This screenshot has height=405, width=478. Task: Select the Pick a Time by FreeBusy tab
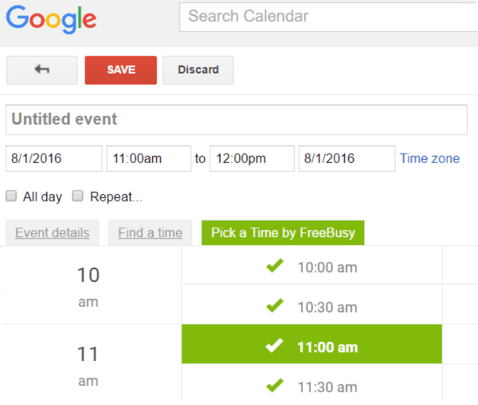(x=282, y=232)
